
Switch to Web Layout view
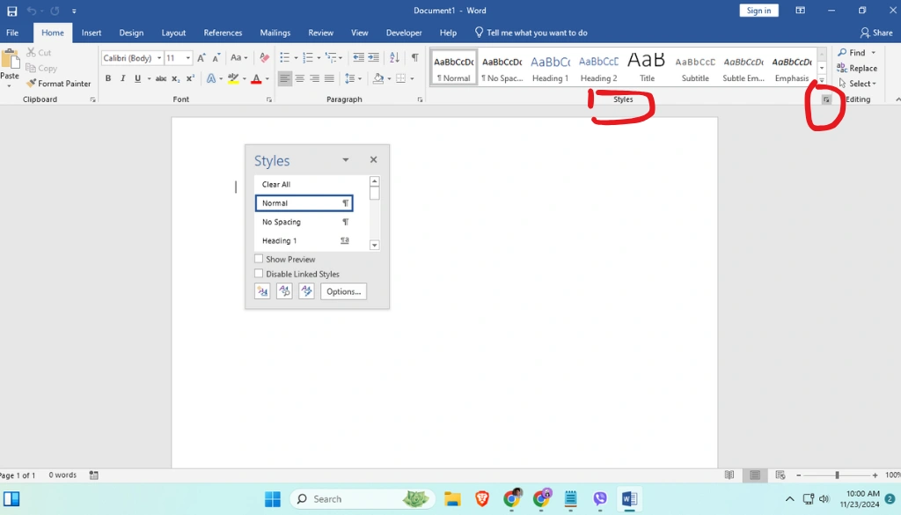tap(780, 475)
